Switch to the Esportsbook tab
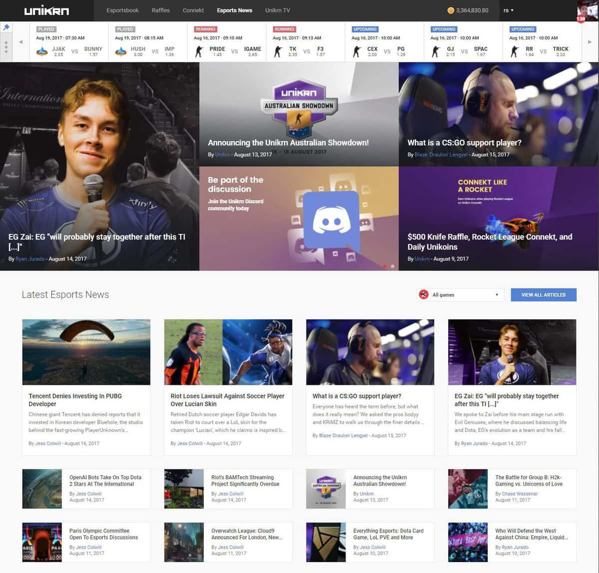Viewport: 599px width, 573px height. (x=122, y=10)
